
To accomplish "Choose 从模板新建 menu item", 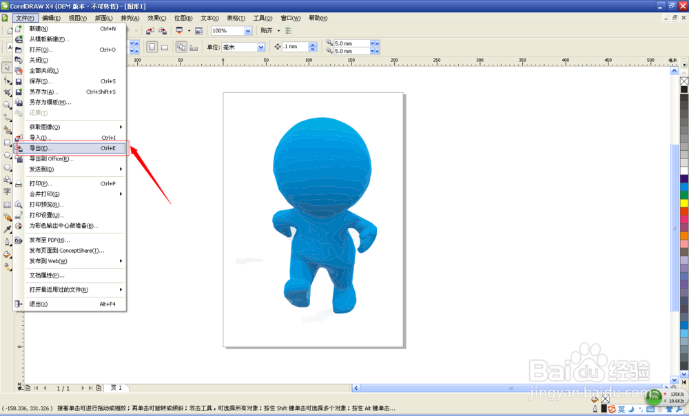I will [x=70, y=39].
